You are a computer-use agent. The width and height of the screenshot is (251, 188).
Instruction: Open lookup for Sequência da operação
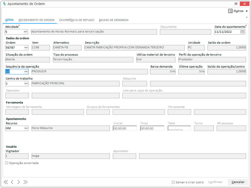pos(26,72)
